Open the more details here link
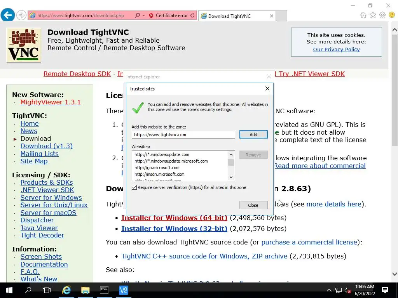The image size is (398, 298). coord(334,204)
